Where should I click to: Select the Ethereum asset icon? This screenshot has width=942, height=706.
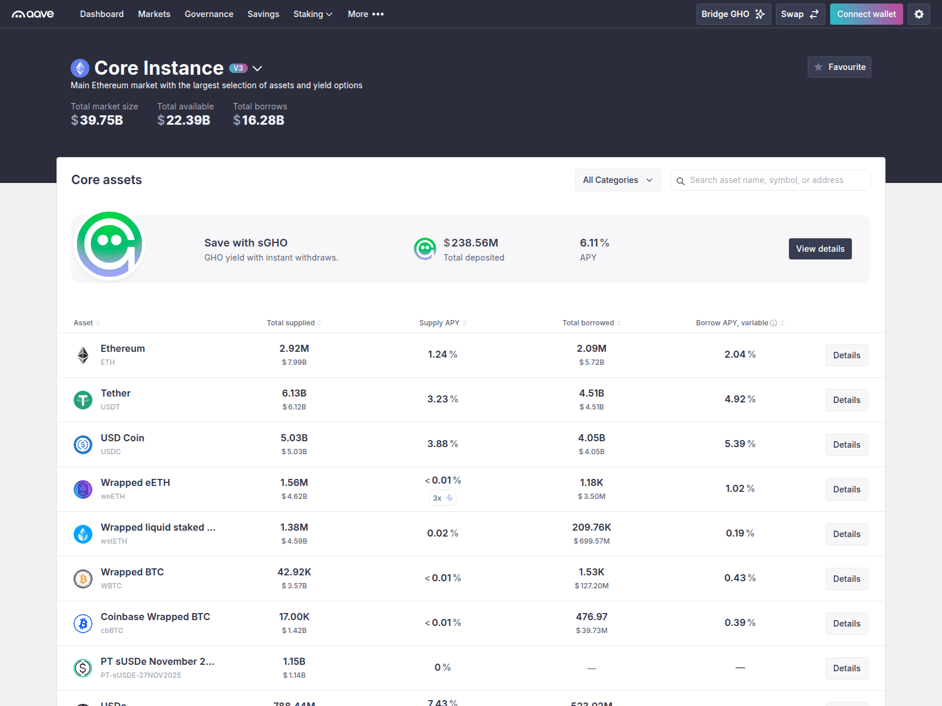tap(82, 355)
